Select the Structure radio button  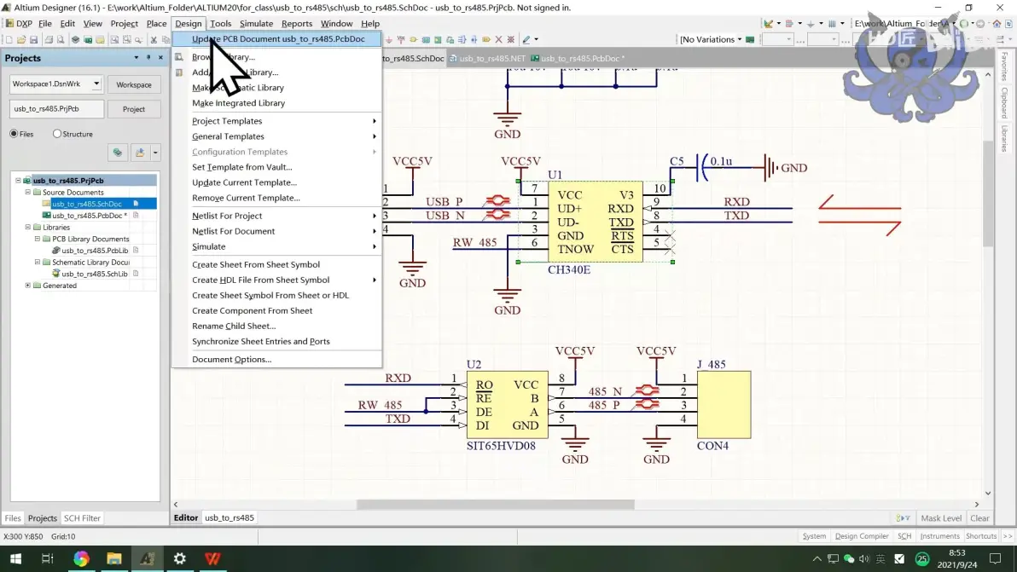[57, 134]
